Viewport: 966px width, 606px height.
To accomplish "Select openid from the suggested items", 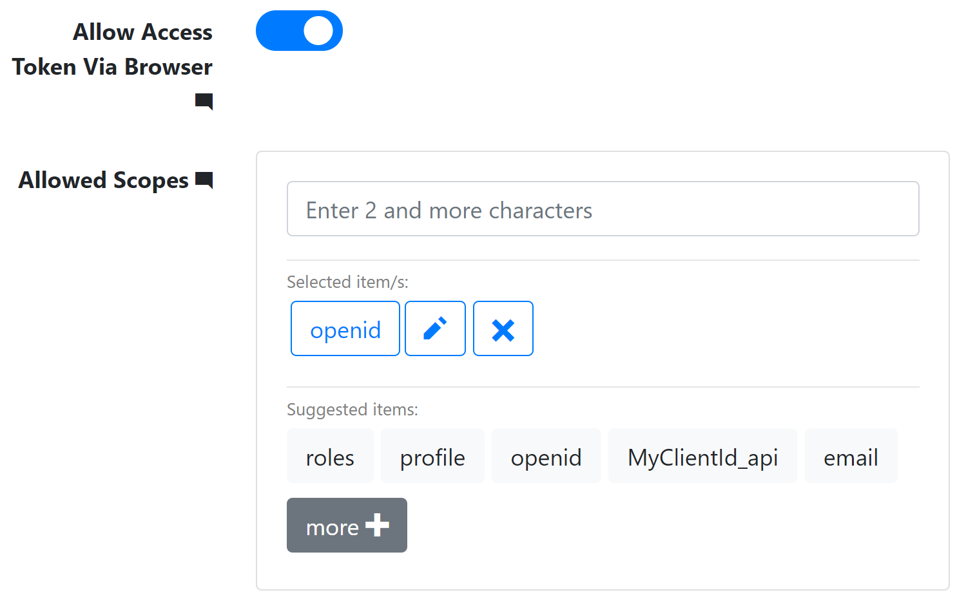I will pyautogui.click(x=546, y=456).
